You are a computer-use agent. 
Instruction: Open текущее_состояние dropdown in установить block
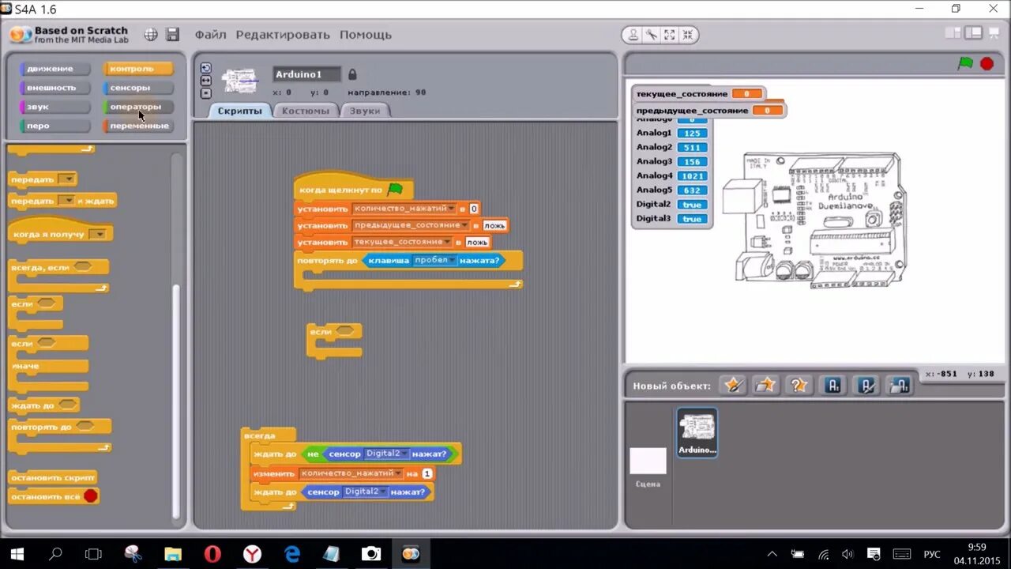point(448,242)
